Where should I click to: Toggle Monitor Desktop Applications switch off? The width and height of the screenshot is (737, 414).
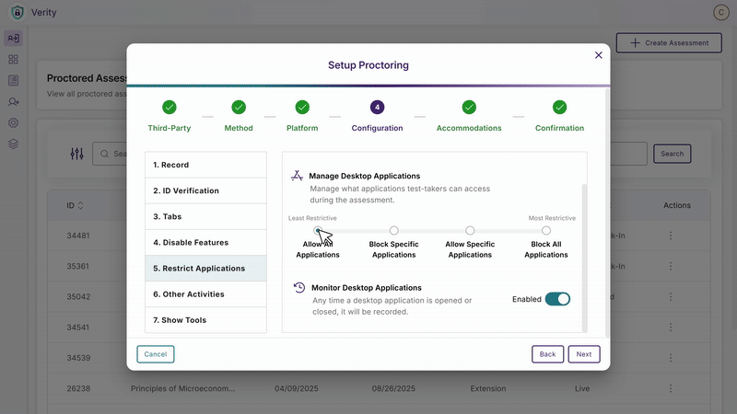point(557,299)
